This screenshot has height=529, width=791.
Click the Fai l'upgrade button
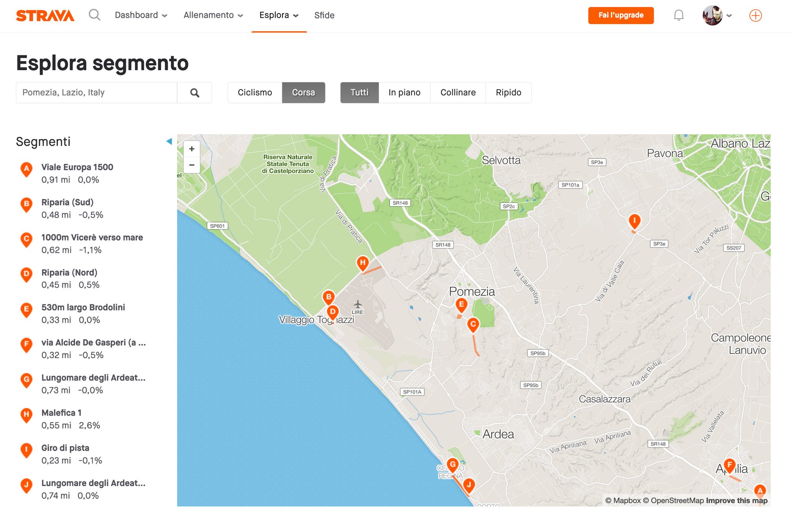pyautogui.click(x=621, y=15)
